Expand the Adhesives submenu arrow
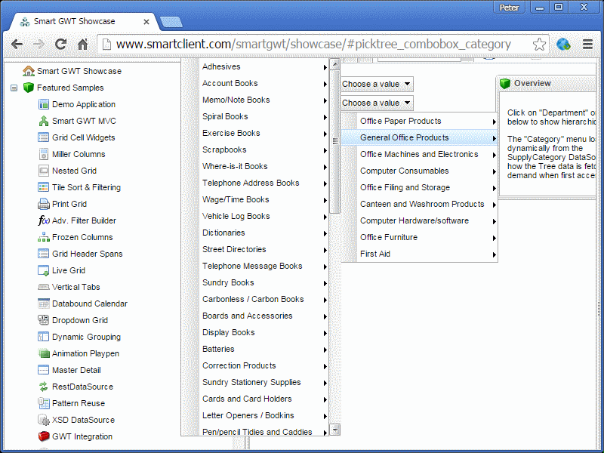 coord(325,67)
